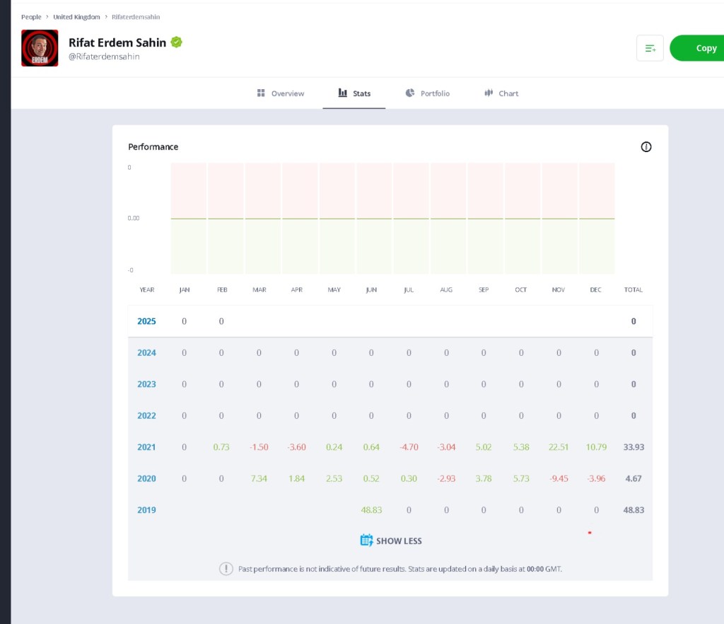This screenshot has height=624, width=724.
Task: Open the Stats tab
Action: [x=354, y=93]
